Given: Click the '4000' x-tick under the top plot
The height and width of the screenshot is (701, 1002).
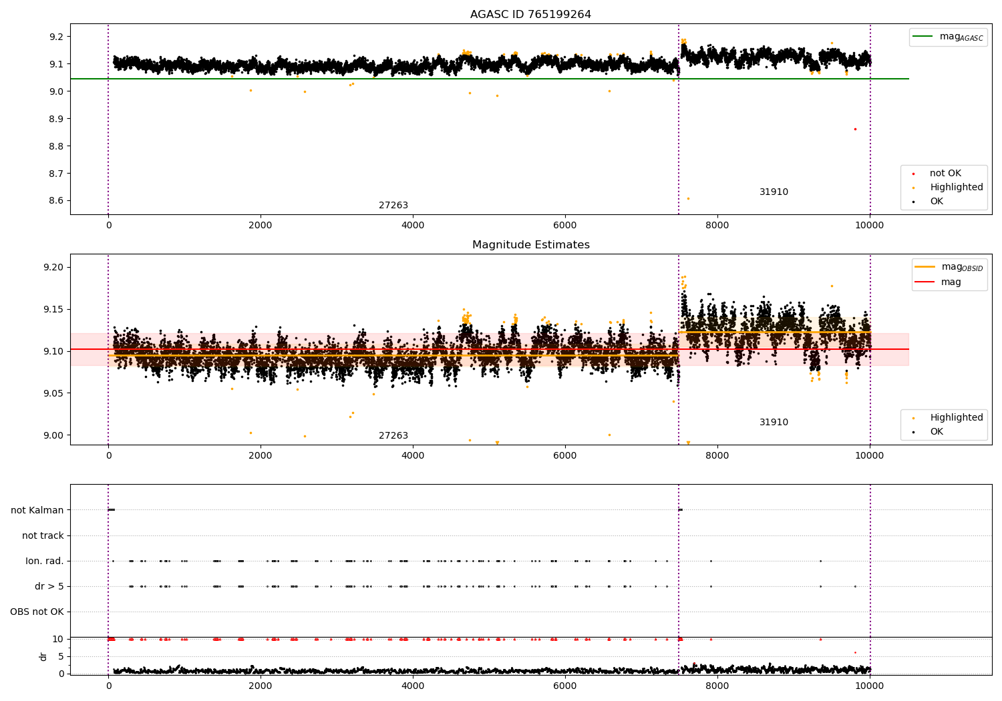Looking at the screenshot, I should pyautogui.click(x=413, y=226).
